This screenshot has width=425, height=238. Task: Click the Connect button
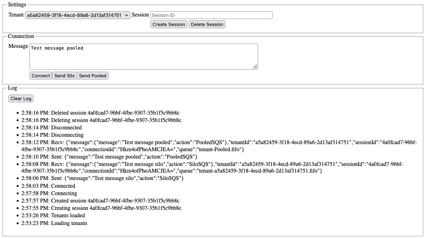pyautogui.click(x=41, y=76)
